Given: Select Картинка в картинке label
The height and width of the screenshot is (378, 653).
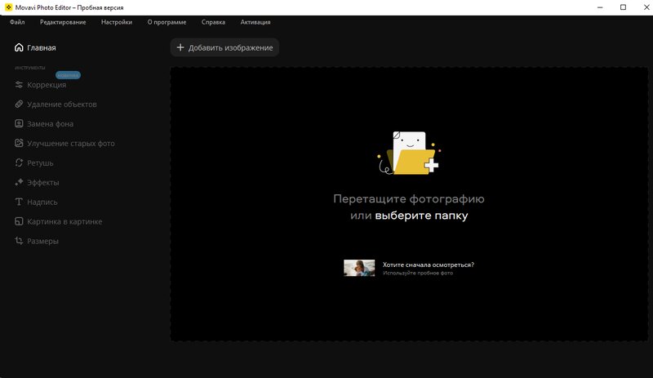Looking at the screenshot, I should tap(64, 222).
